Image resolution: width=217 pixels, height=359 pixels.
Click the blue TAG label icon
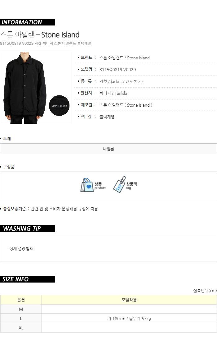119,185
